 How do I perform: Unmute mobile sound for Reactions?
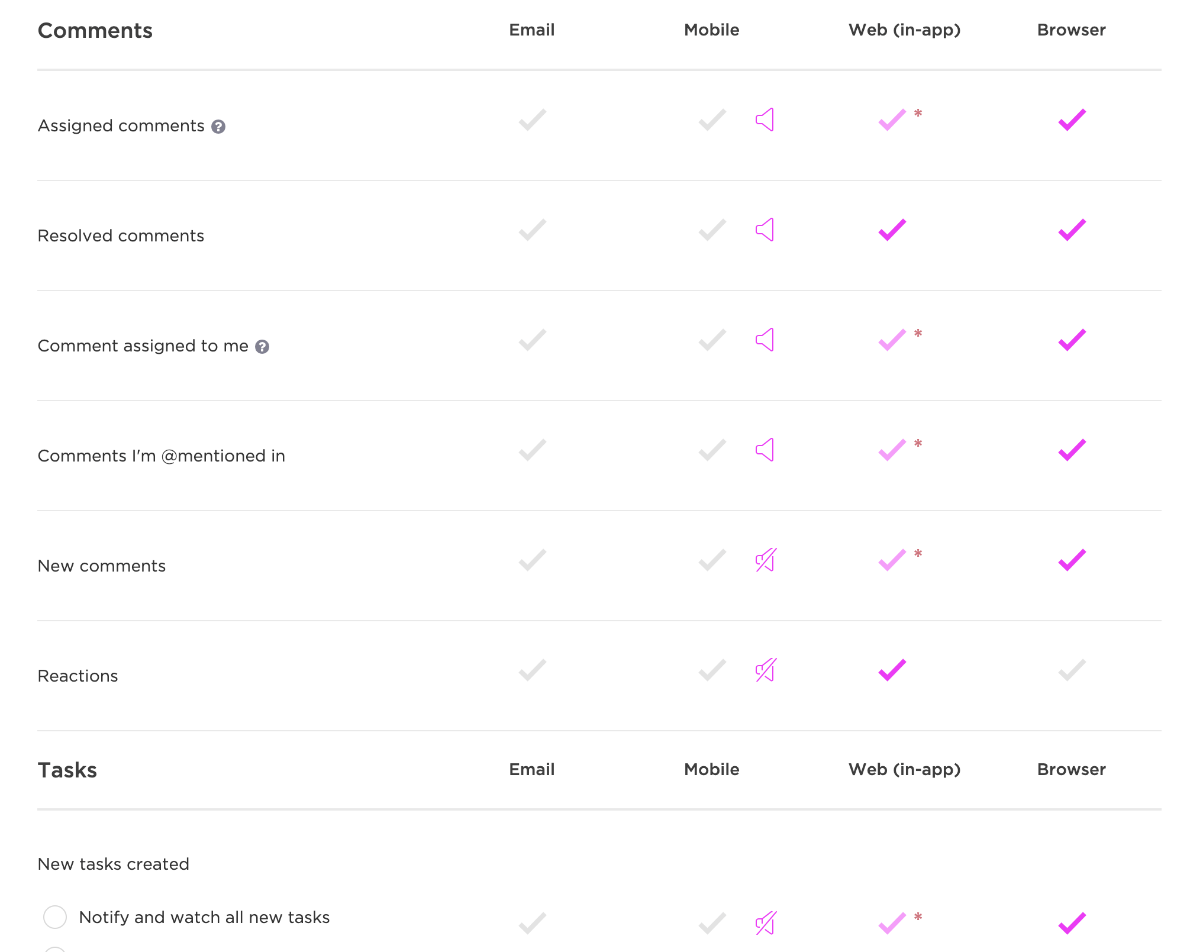point(766,670)
